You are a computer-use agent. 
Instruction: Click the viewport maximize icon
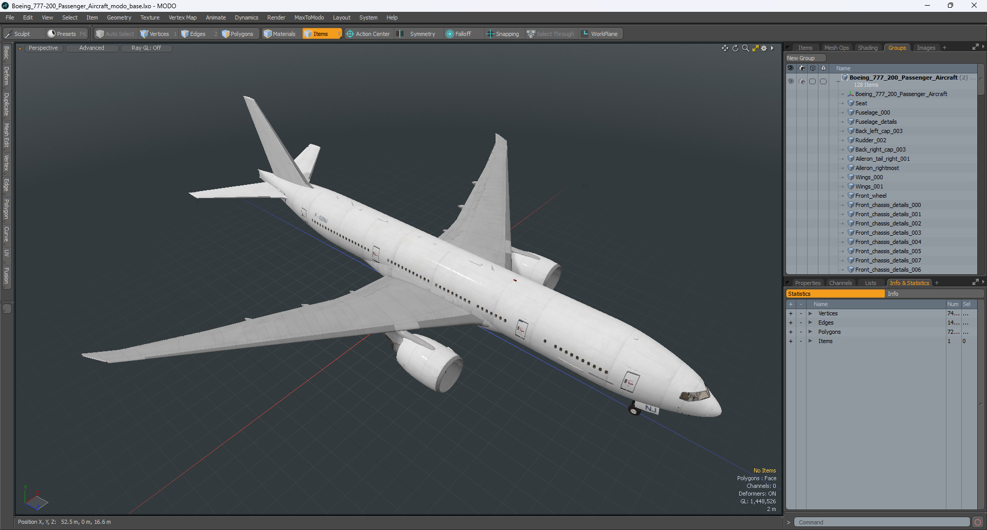click(755, 48)
